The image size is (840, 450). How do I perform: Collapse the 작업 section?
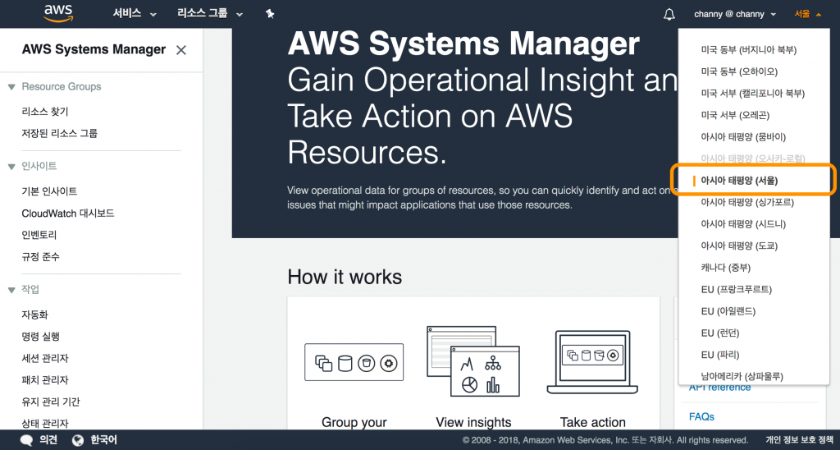click(x=11, y=290)
